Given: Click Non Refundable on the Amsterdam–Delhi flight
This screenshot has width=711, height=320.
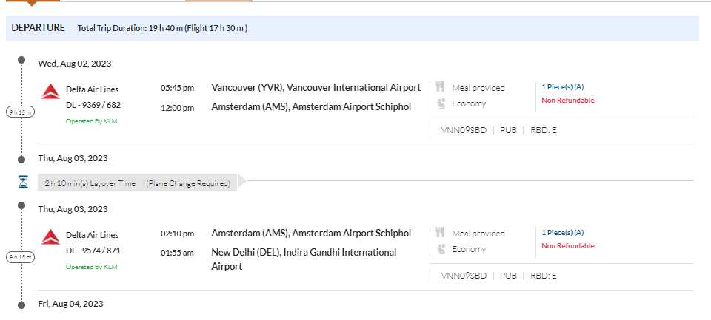Looking at the screenshot, I should click(x=567, y=246).
